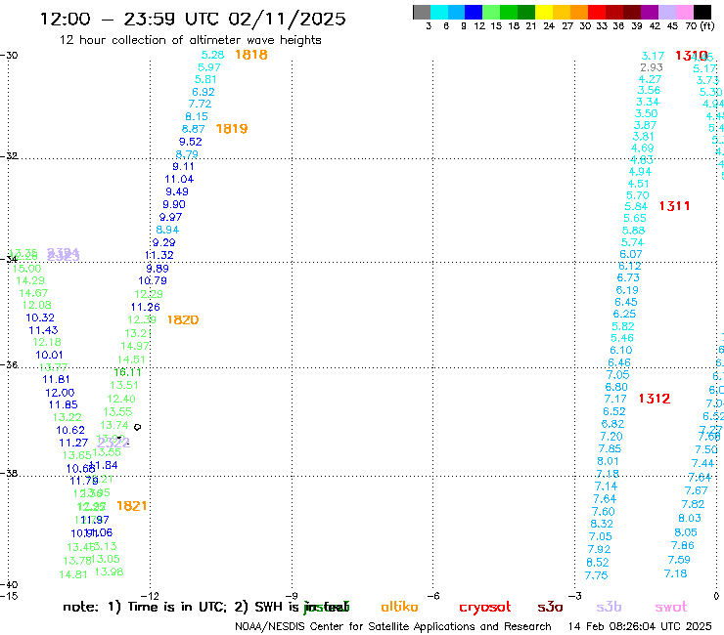
Task: Click the wave height value 5.97
Action: click(209, 67)
